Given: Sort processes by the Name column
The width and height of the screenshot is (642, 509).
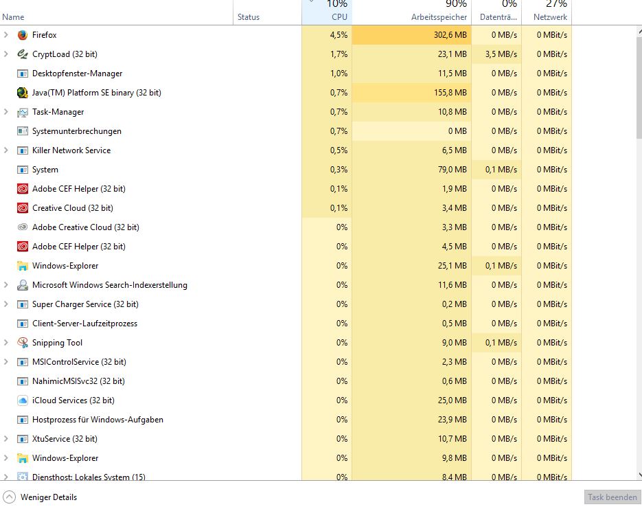Looking at the screenshot, I should click(x=116, y=12).
